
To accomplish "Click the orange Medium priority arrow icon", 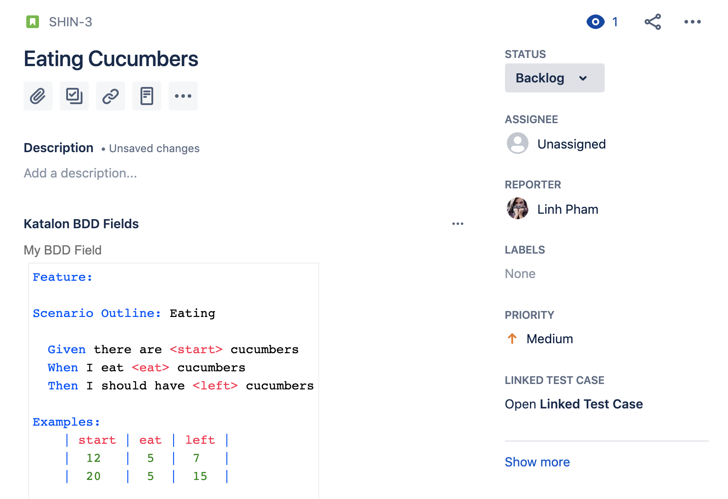I will 512,338.
